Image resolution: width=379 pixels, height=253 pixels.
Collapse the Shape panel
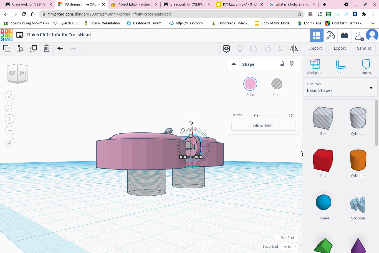pyautogui.click(x=234, y=64)
